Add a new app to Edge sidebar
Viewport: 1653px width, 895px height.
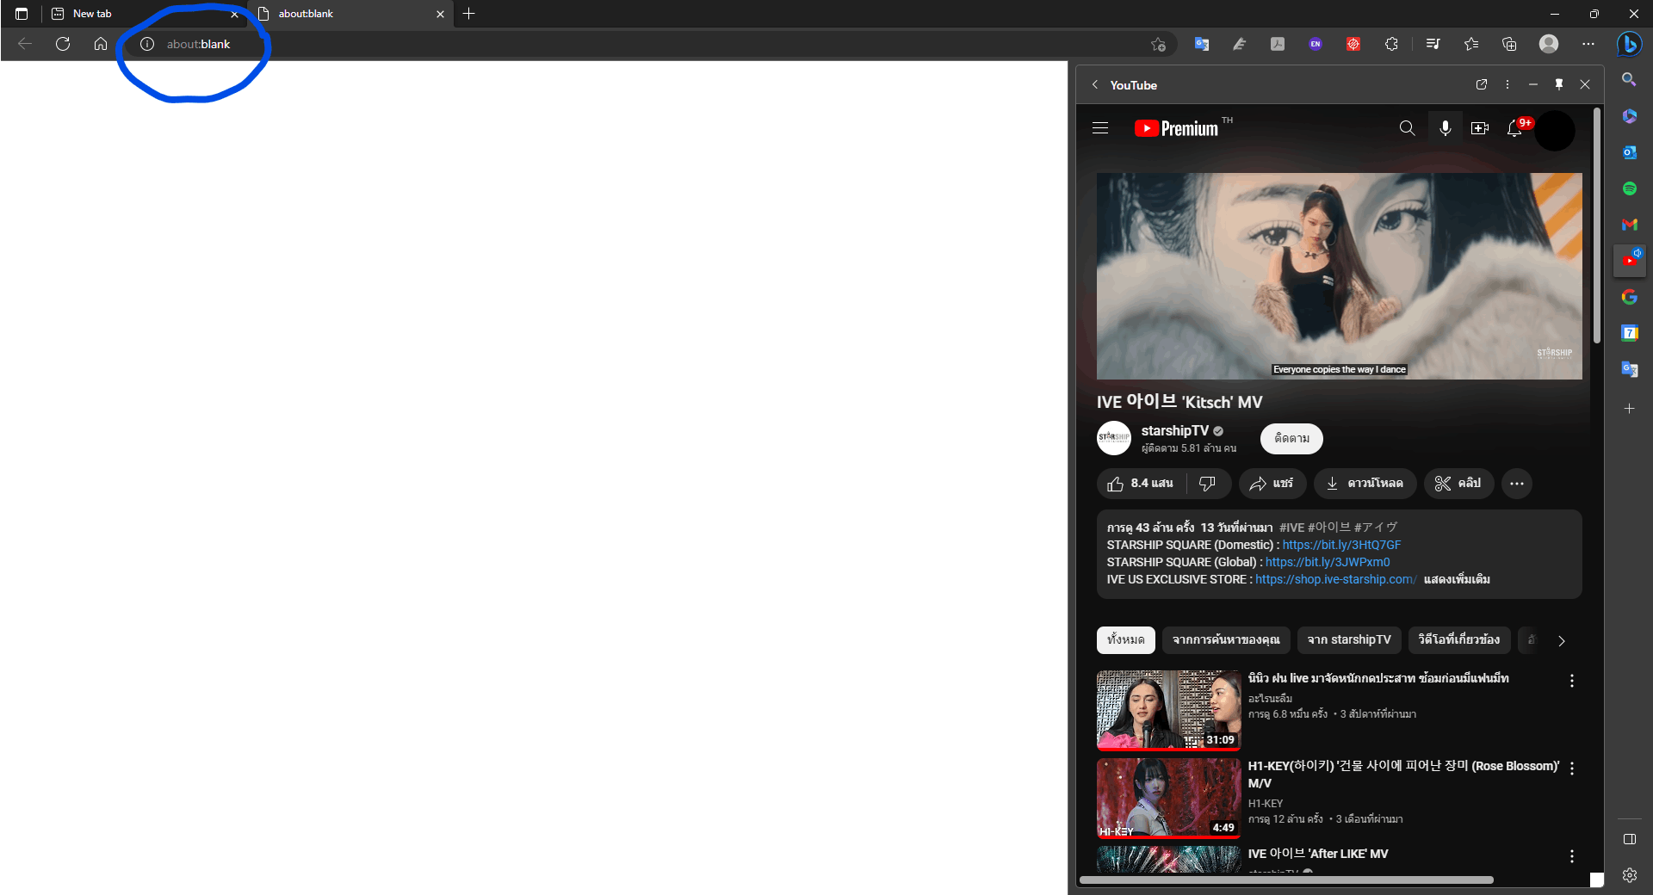point(1630,409)
